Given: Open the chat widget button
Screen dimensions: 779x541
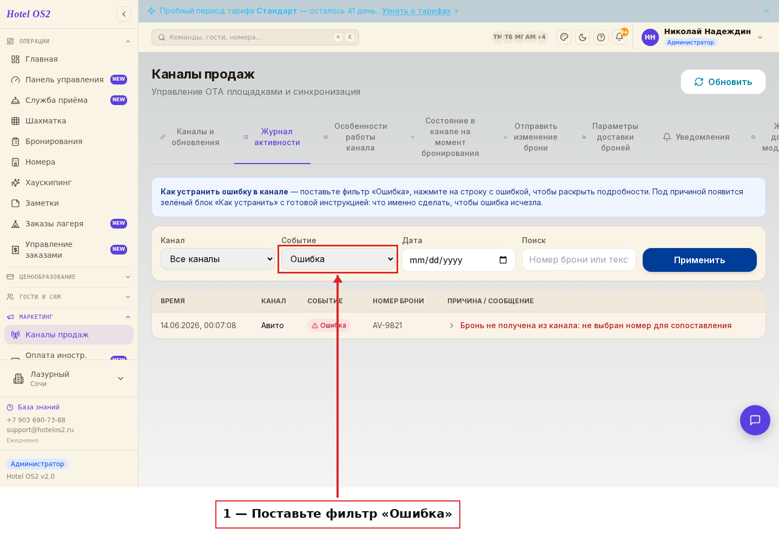Looking at the screenshot, I should (x=755, y=420).
